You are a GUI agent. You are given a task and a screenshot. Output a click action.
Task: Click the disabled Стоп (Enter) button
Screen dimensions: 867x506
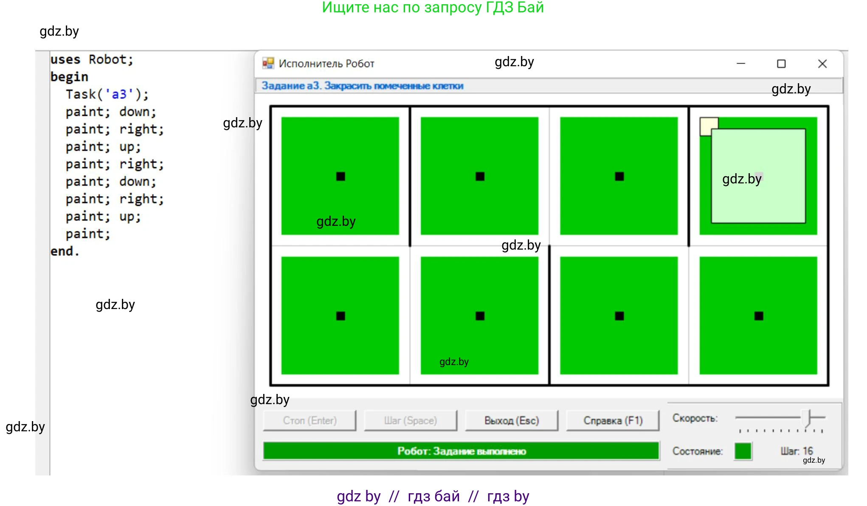(x=310, y=420)
